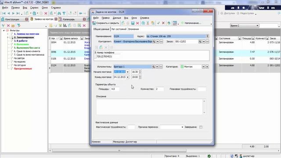The image size is (281, 158).
Task: Click green checkmark icon in dialog toolbar
Action: pyautogui.click(x=158, y=23)
